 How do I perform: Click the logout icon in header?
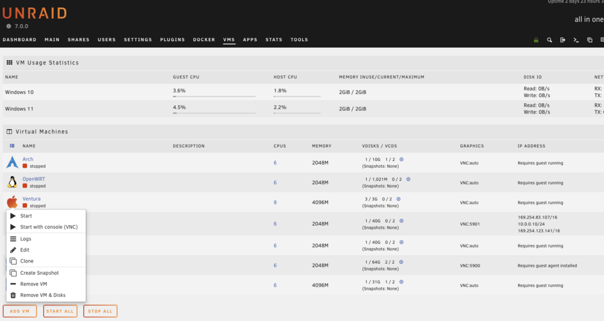click(x=563, y=40)
